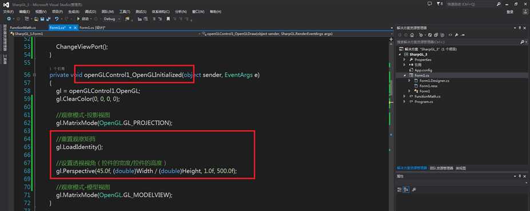The width and height of the screenshot is (530, 211).
Task: Click the Visual Studio logo icon
Action: [6, 4]
